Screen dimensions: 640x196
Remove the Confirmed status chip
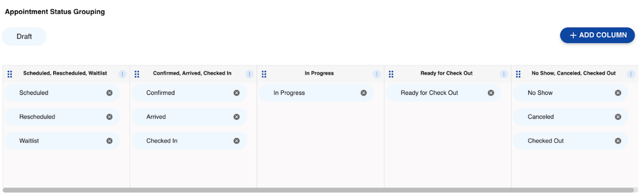pyautogui.click(x=237, y=93)
